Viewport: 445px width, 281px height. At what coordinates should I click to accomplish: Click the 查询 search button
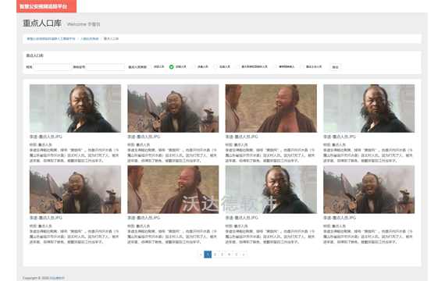click(x=335, y=67)
